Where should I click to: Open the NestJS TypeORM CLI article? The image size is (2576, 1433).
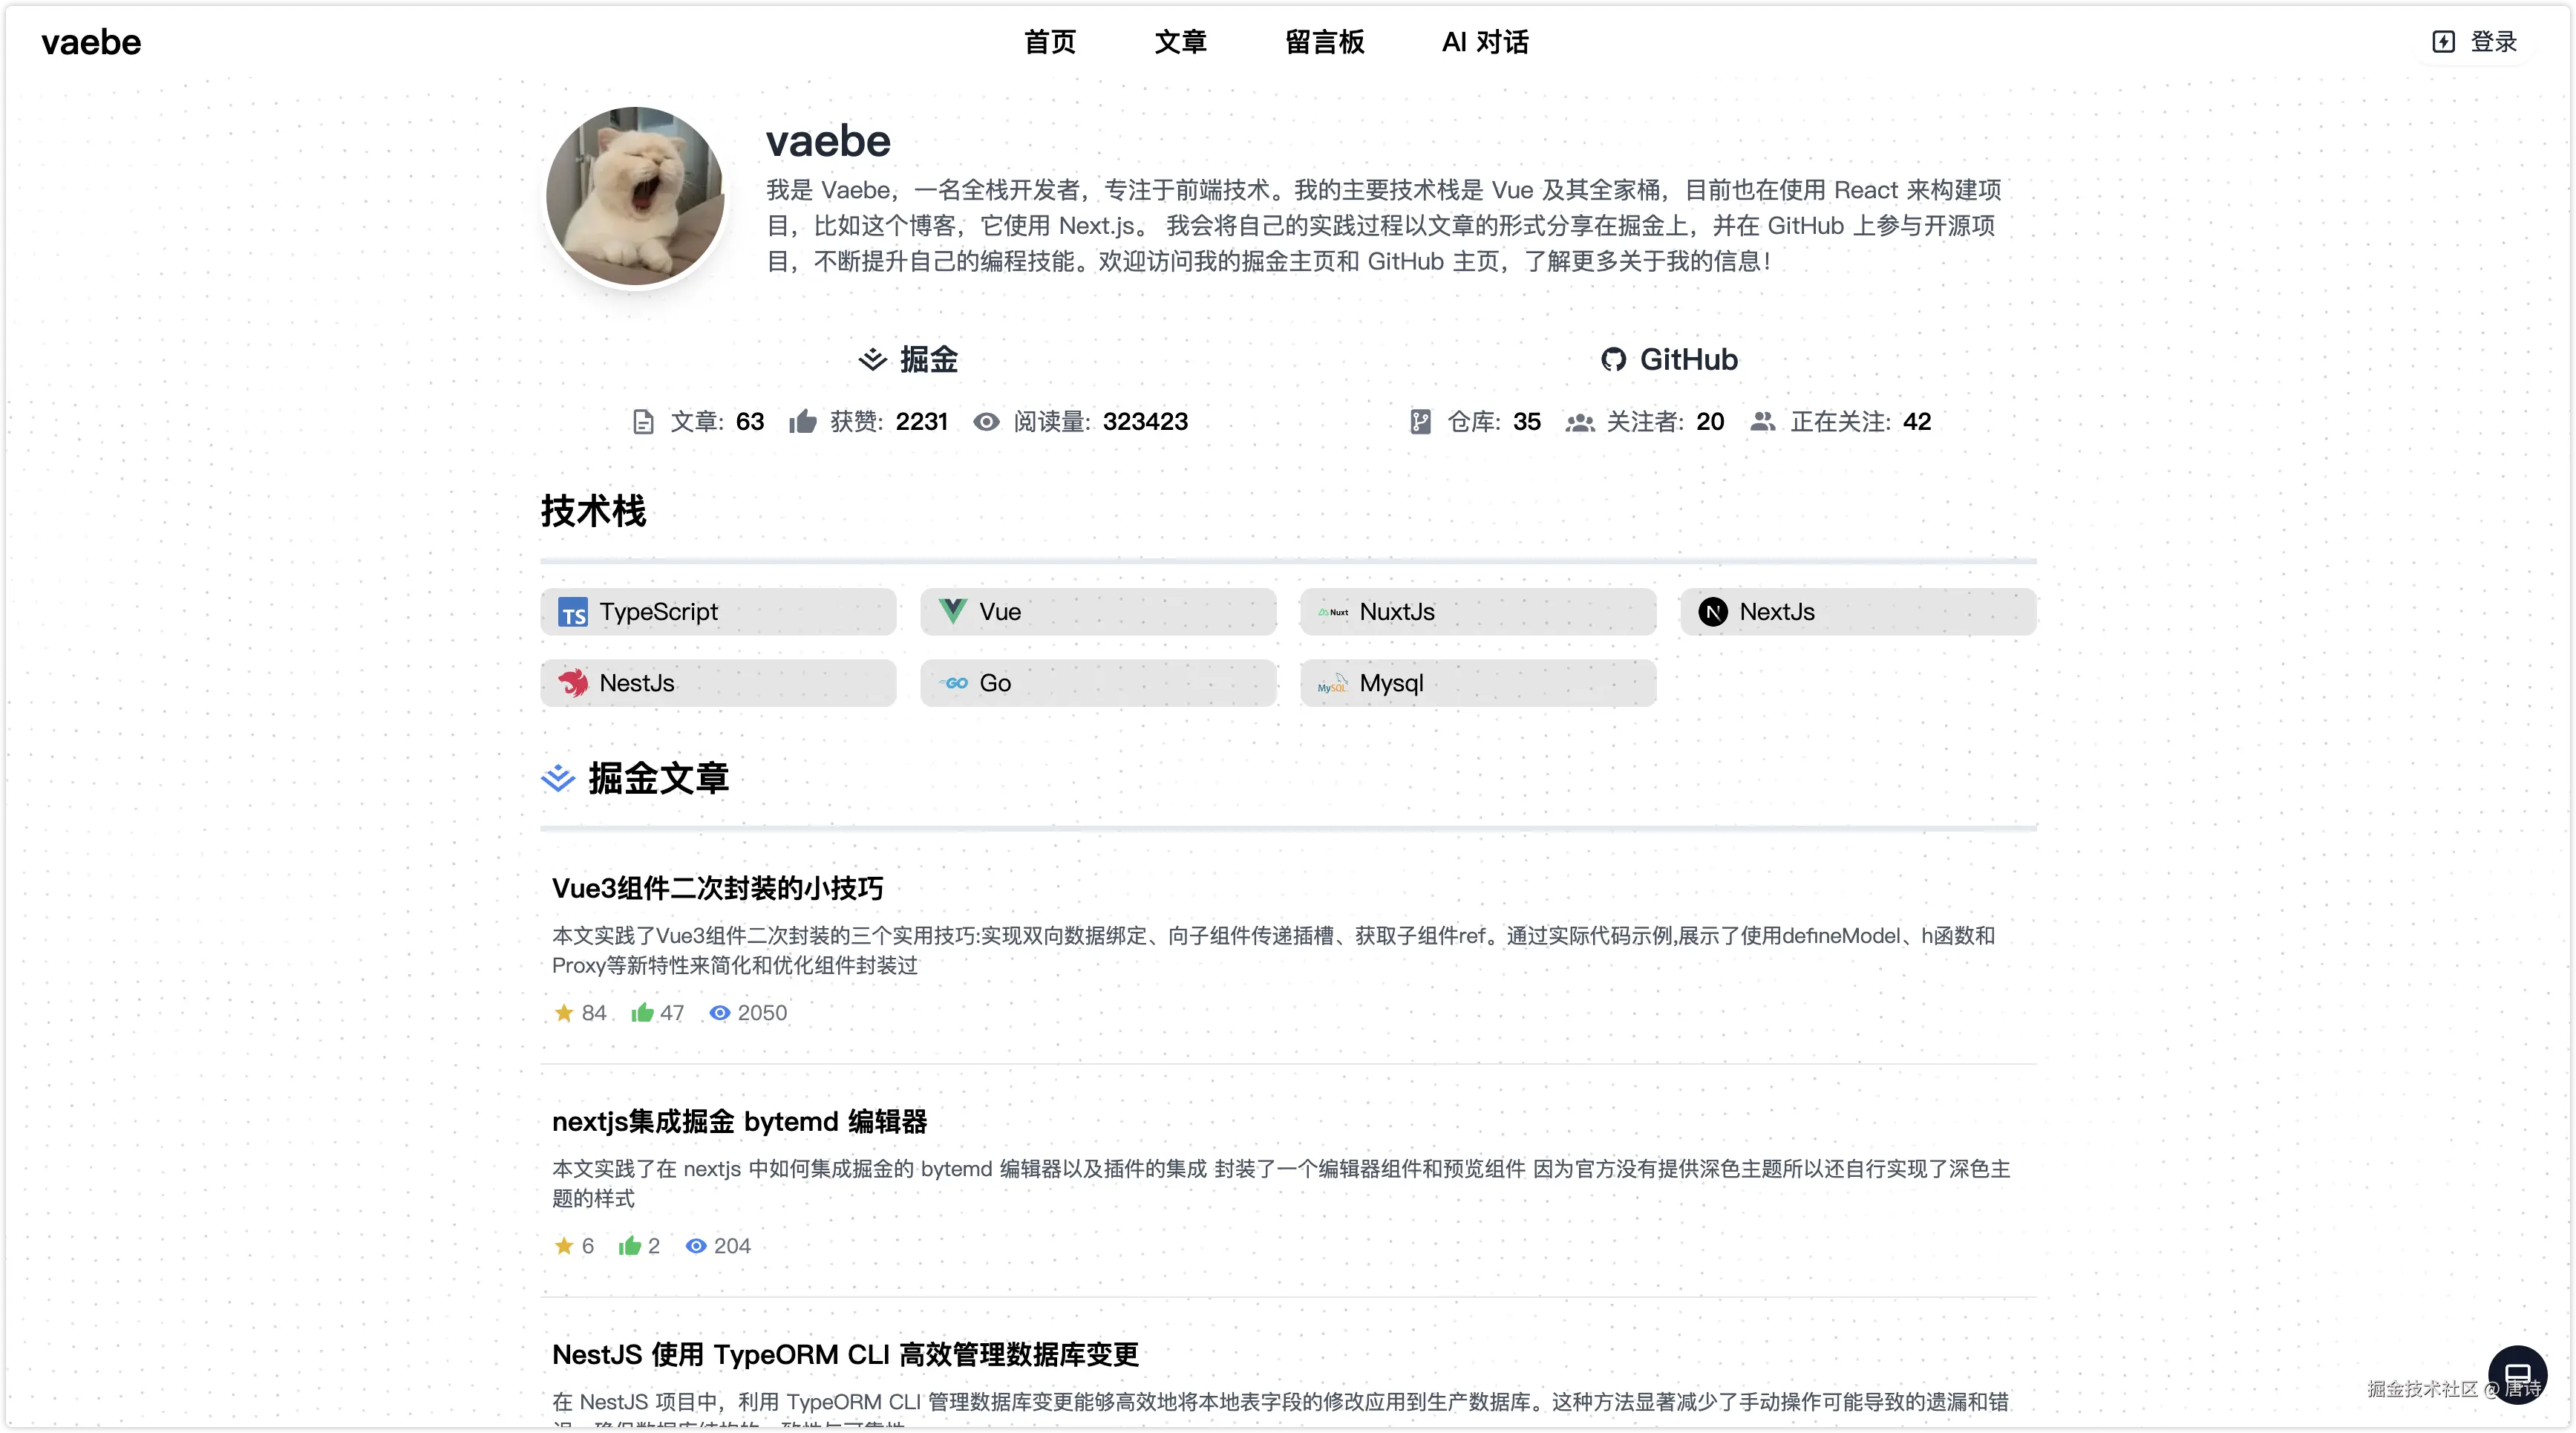coord(845,1354)
